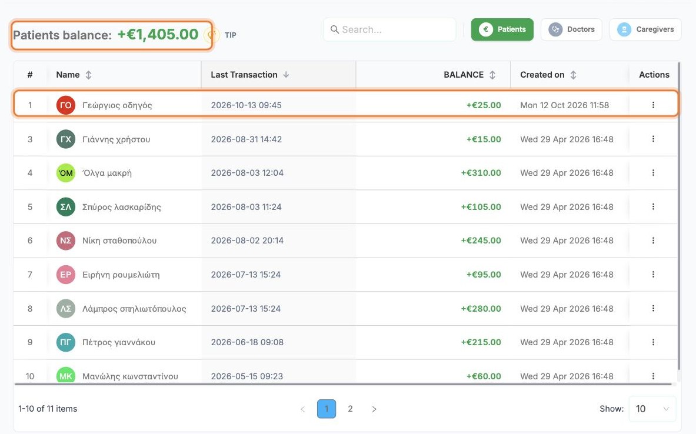Click the +€105.00 balance cell
This screenshot has width=696, height=434.
tap(481, 207)
